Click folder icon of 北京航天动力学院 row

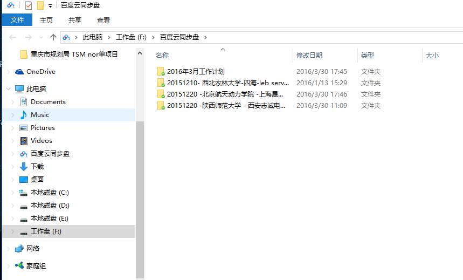coord(161,94)
